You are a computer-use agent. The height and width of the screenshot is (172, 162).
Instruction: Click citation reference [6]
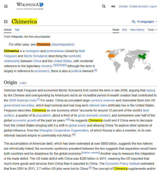[x=95, y=70]
